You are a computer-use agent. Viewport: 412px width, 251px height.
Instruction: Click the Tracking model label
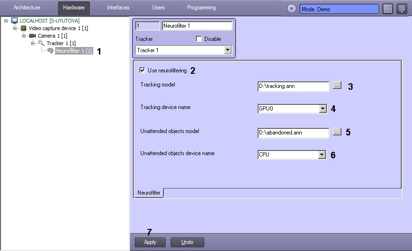[158, 85]
